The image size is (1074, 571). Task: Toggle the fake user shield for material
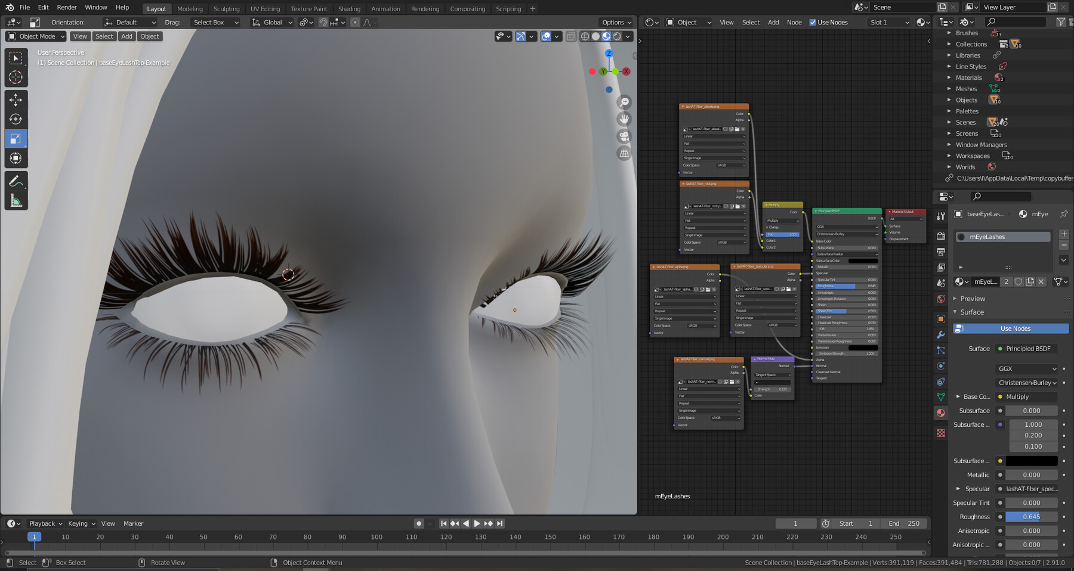click(1019, 281)
